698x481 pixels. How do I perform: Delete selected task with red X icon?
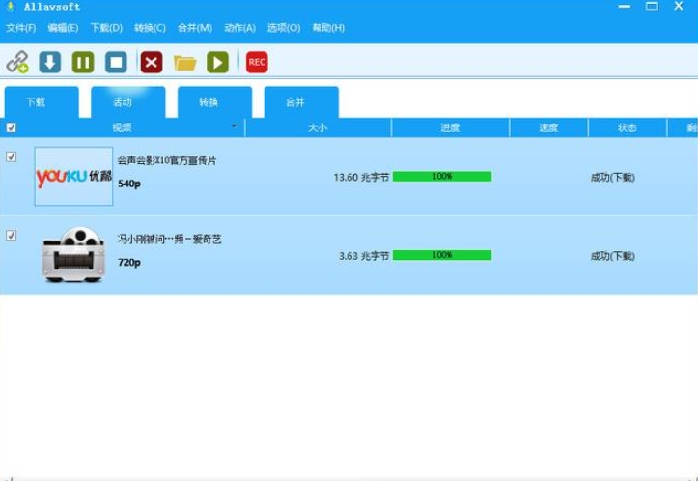(x=152, y=62)
